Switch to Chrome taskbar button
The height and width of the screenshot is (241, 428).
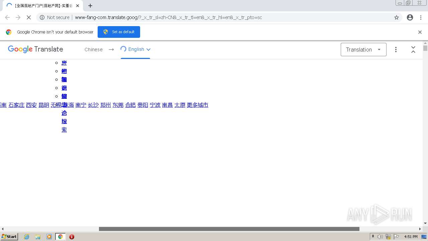[60, 237]
